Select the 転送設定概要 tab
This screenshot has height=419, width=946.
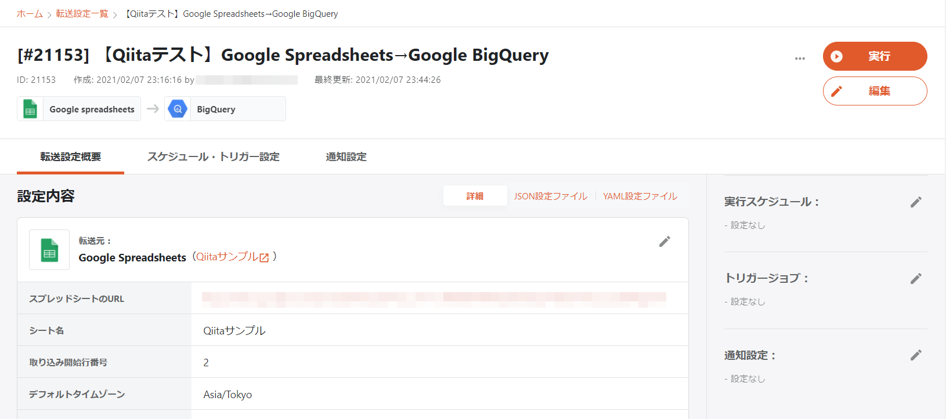[70, 156]
